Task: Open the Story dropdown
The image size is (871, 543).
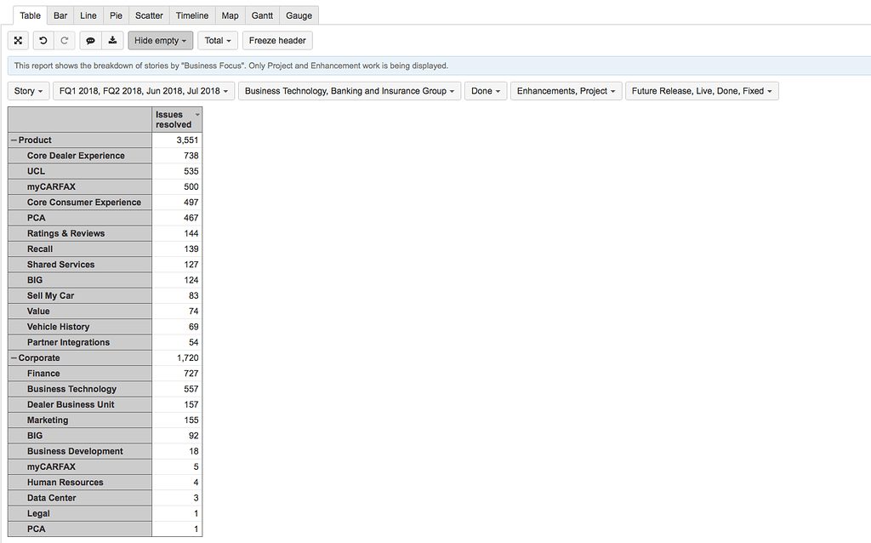Action: (x=27, y=90)
